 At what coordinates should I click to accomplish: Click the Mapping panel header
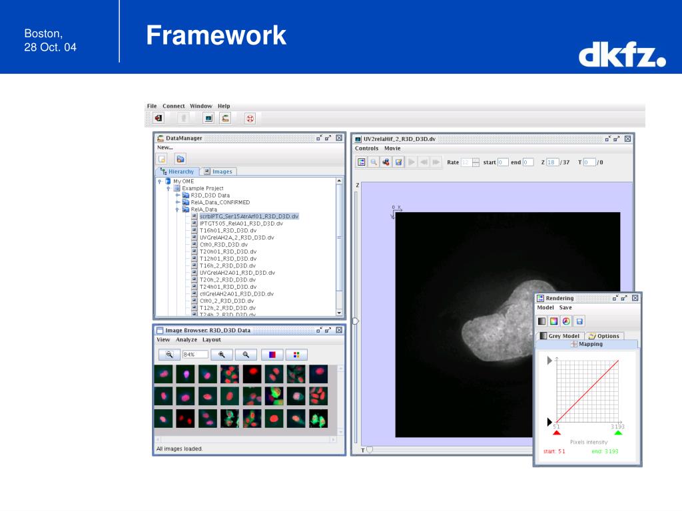[587, 344]
